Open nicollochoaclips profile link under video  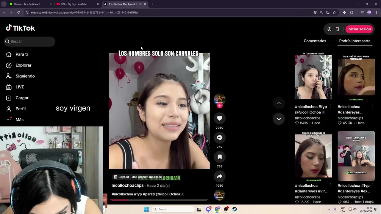click(127, 185)
